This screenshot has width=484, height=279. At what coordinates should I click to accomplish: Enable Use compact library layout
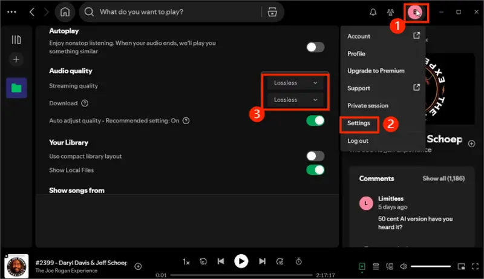coord(315,156)
